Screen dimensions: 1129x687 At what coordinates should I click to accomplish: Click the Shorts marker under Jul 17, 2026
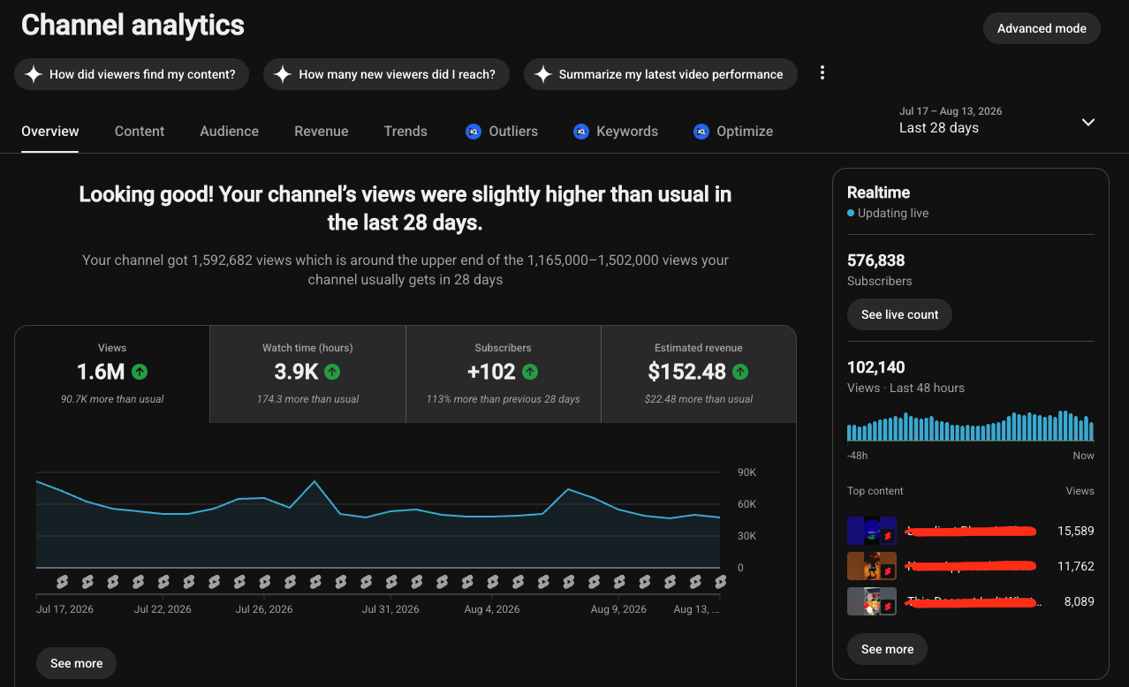62,582
